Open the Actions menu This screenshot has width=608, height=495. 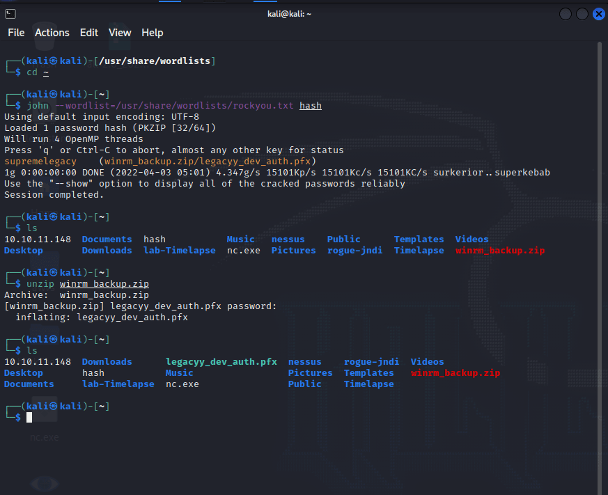coord(52,33)
